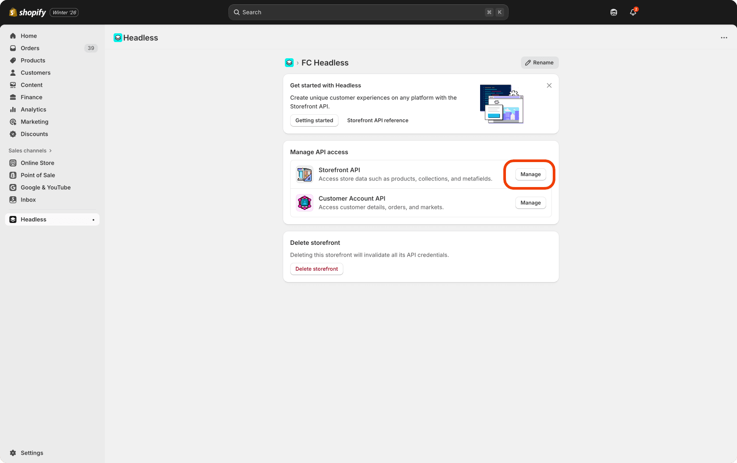Click the FC Headless heading
Viewport: 737px width, 463px height.
point(325,63)
